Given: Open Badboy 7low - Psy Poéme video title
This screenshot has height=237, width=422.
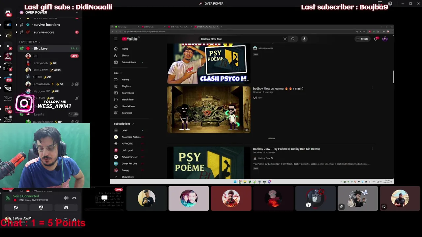Looking at the screenshot, I should coord(286,149).
